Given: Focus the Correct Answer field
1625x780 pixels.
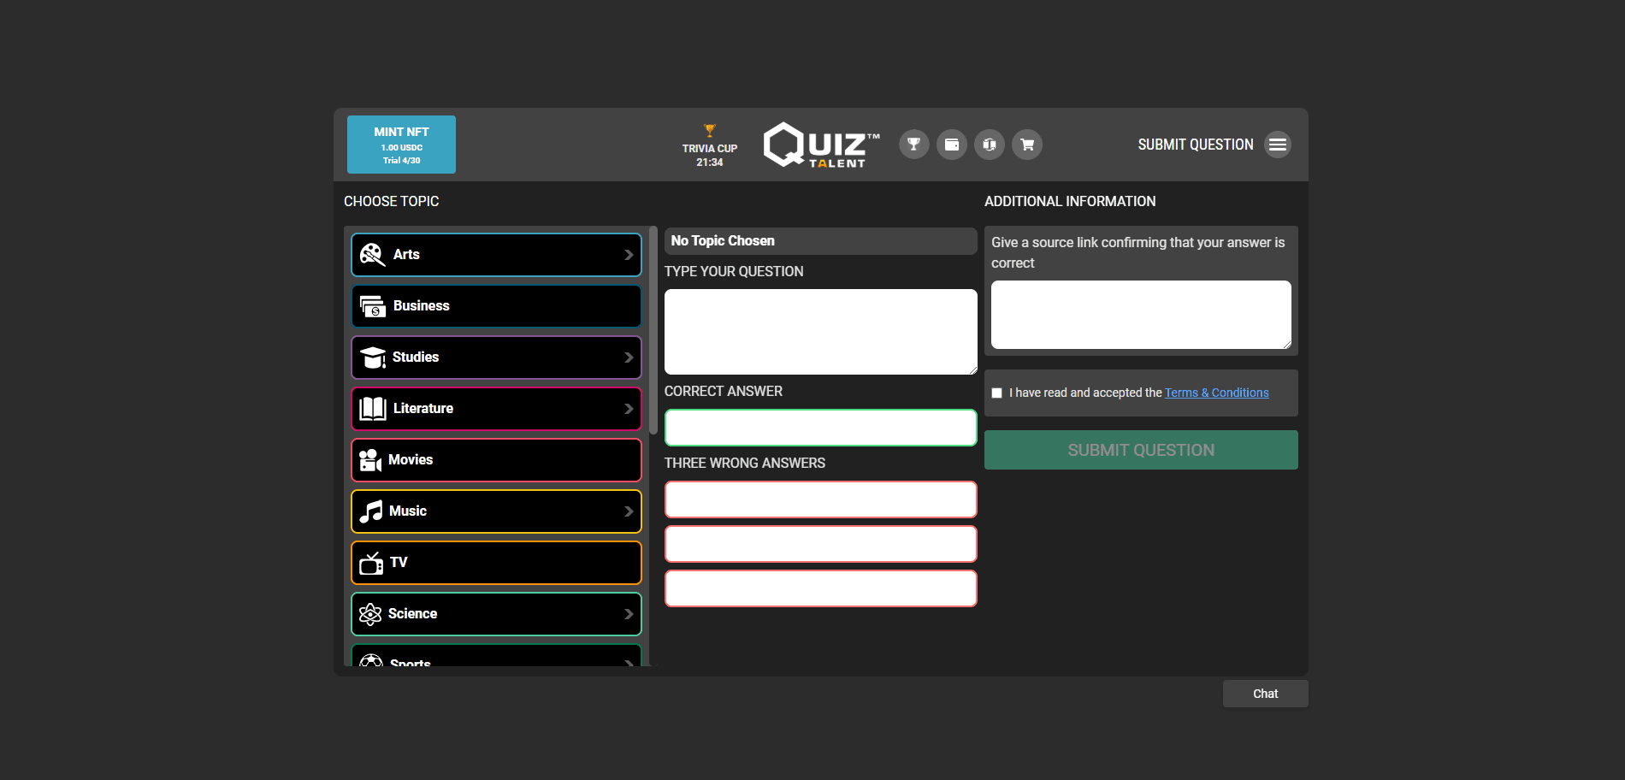Looking at the screenshot, I should [x=821, y=428].
